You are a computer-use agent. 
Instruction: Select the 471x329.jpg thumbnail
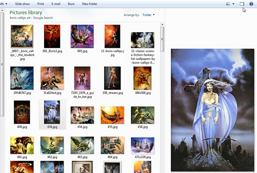143,146
